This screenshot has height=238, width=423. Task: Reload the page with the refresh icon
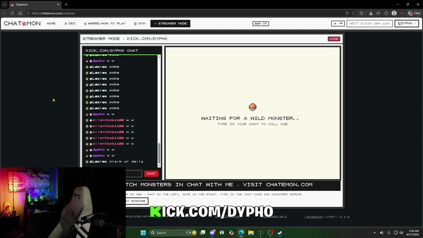point(12,13)
